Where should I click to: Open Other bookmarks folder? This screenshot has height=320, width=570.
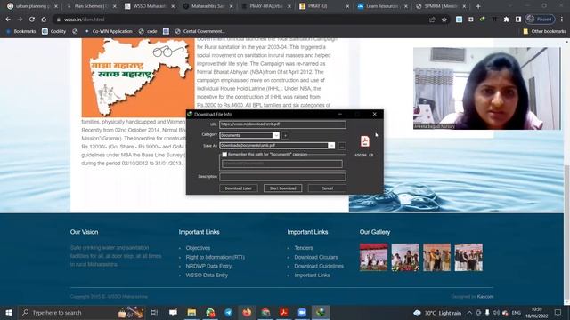[544, 32]
